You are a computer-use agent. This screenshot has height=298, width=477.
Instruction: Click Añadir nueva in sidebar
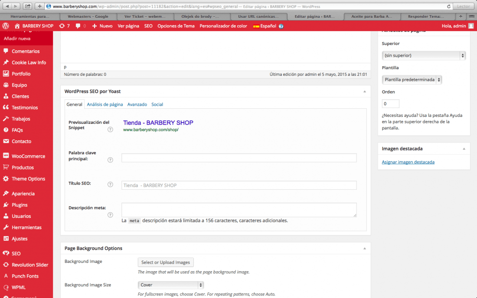[x=17, y=39]
